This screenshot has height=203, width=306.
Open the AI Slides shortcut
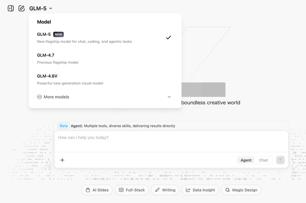[x=97, y=190]
